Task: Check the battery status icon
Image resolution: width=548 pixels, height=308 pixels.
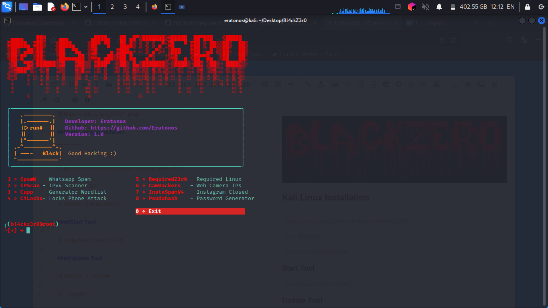Action: (453, 7)
